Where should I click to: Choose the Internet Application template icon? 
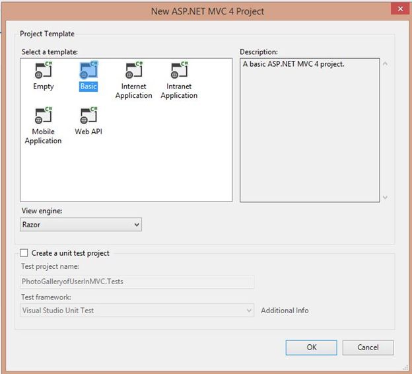coord(134,70)
